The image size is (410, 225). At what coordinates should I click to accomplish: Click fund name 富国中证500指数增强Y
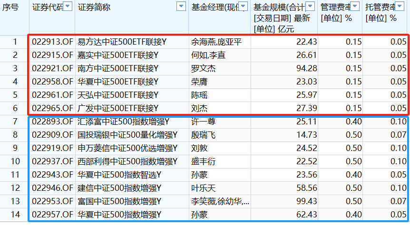(119, 202)
